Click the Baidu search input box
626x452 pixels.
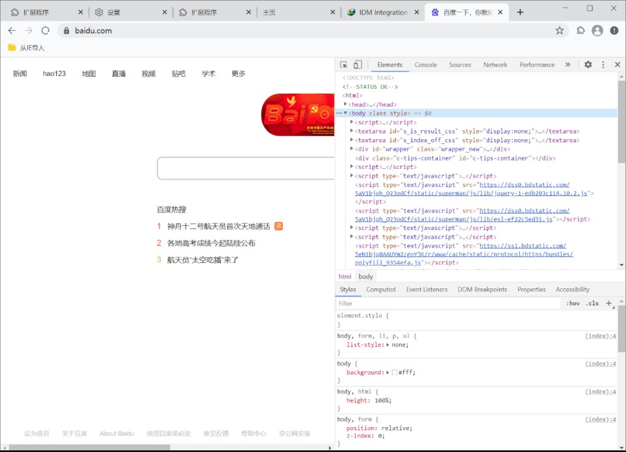(246, 168)
